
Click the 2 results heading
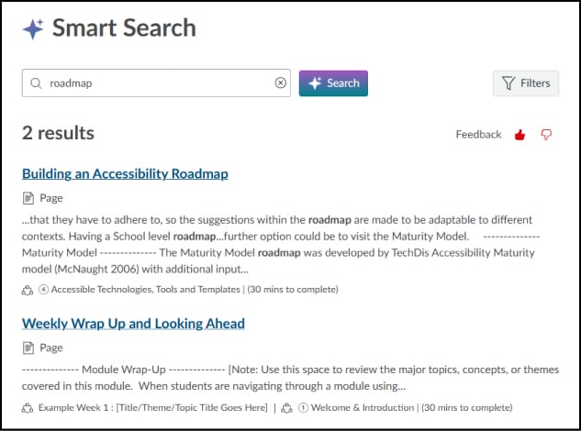point(58,133)
